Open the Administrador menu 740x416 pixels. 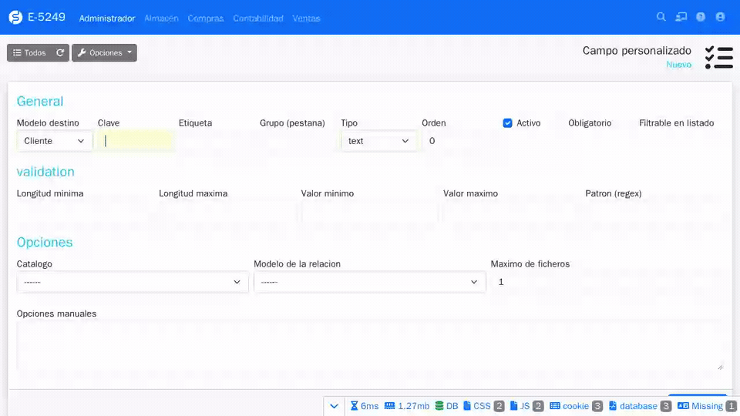click(107, 18)
